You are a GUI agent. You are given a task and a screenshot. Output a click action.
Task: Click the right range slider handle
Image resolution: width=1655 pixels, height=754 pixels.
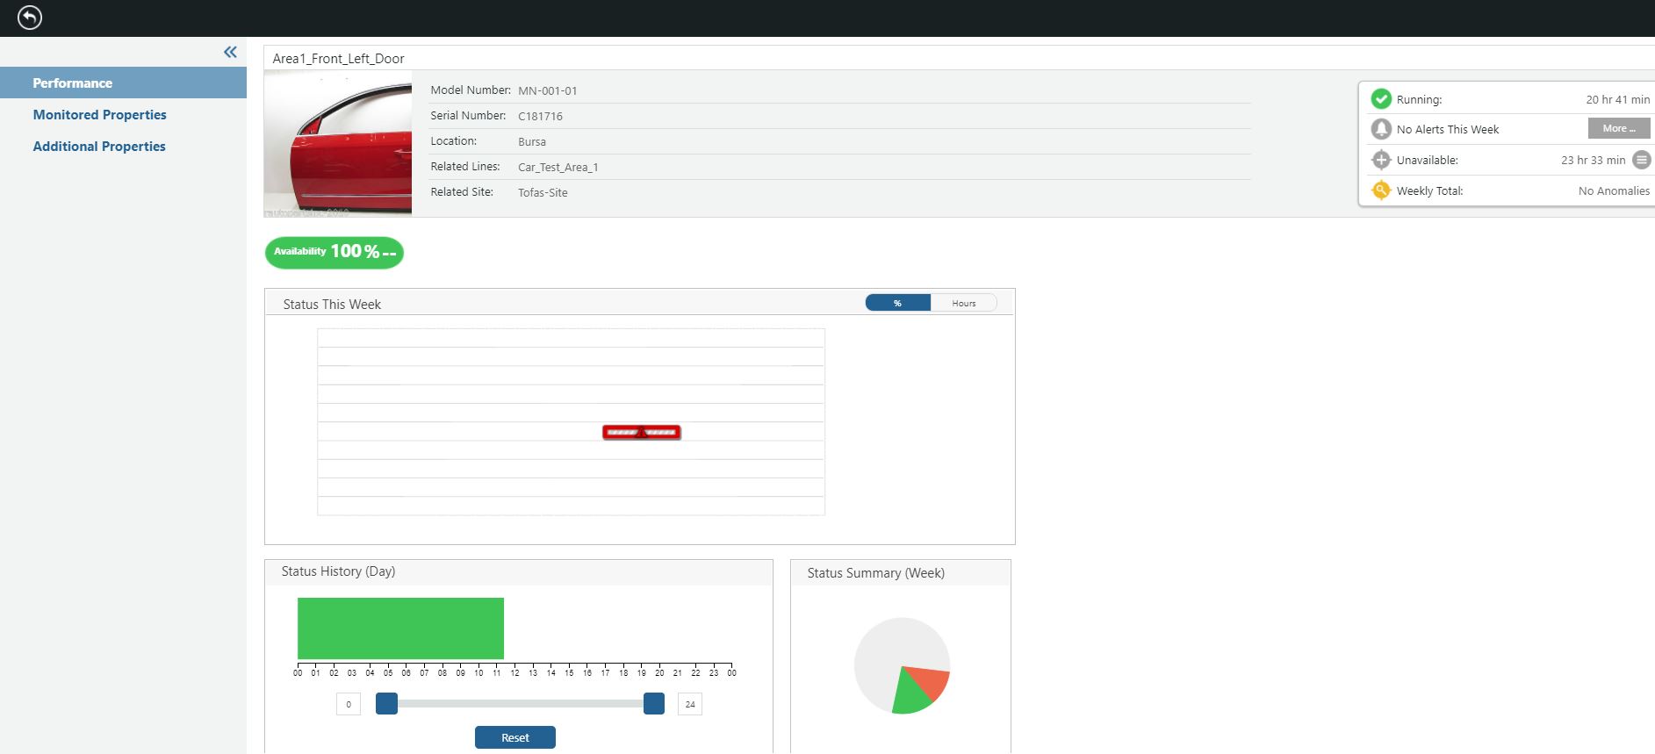654,704
